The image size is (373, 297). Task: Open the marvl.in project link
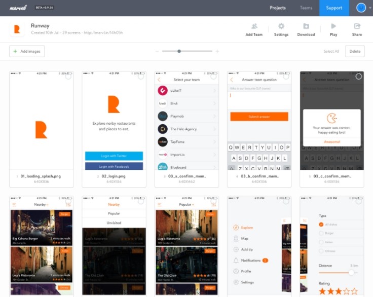(103, 32)
